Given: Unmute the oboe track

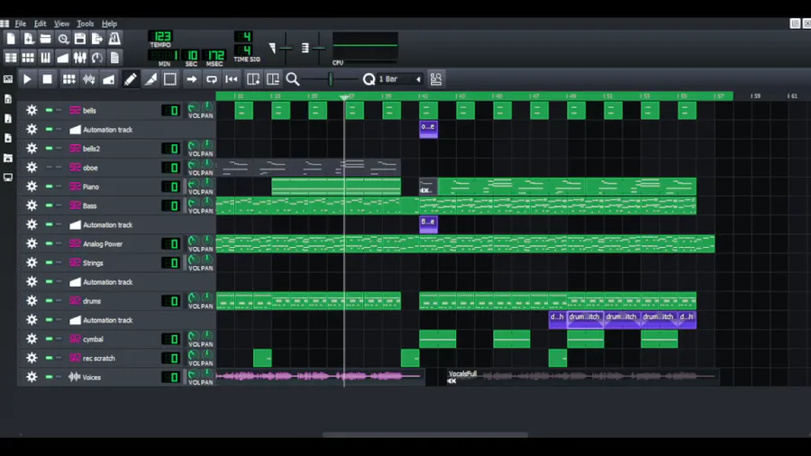Looking at the screenshot, I should 49,168.
